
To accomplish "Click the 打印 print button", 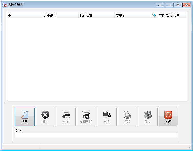I will pos(127,117).
